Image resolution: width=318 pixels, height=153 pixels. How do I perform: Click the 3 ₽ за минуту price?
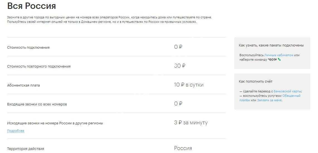point(191,123)
